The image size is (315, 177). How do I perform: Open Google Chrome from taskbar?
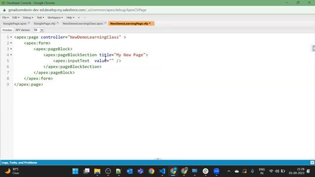(151, 171)
